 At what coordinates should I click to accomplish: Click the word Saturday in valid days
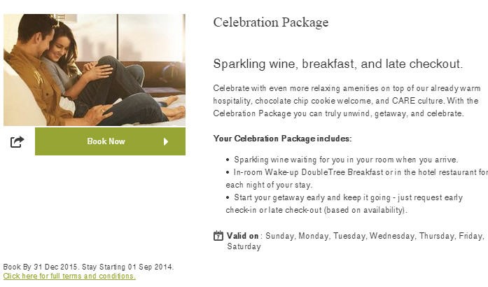[x=244, y=246]
